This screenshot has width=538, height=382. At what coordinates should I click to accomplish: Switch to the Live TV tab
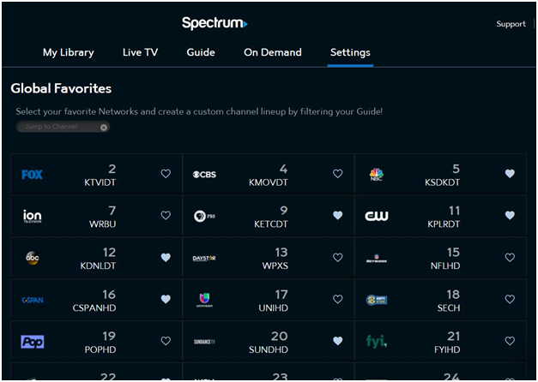tap(140, 52)
